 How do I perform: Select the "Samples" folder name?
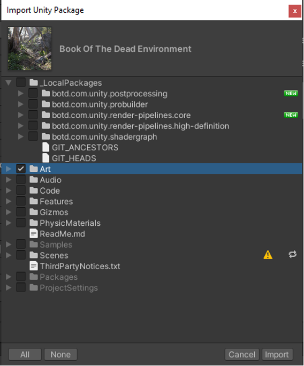(56, 245)
